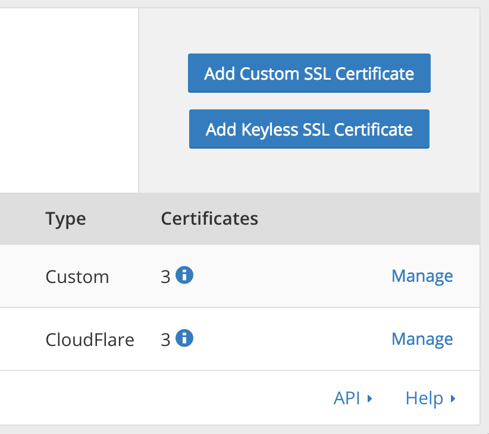Select the CloudFlare type cell
489x434 pixels.
pyautogui.click(x=90, y=339)
